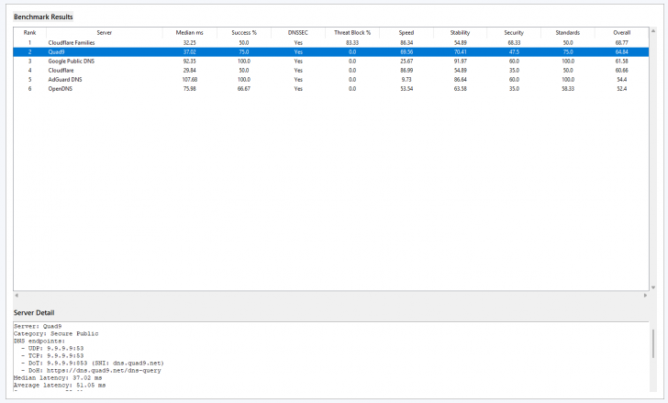The height and width of the screenshot is (403, 668).
Task: Click AdGuard DNS median 107.68
Action: tap(190, 80)
